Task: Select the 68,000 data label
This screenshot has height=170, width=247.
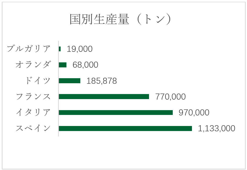Action: click(85, 65)
